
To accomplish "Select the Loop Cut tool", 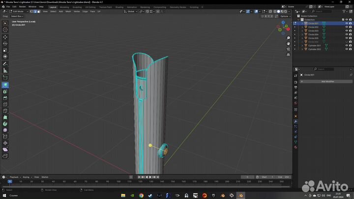I will (x=5, y=104).
